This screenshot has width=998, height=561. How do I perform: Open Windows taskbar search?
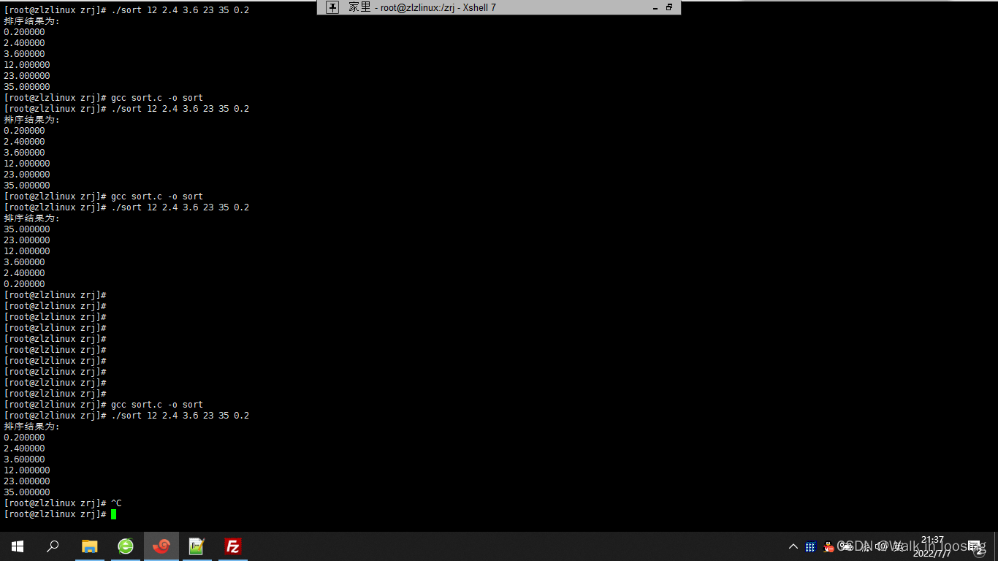[x=53, y=546]
